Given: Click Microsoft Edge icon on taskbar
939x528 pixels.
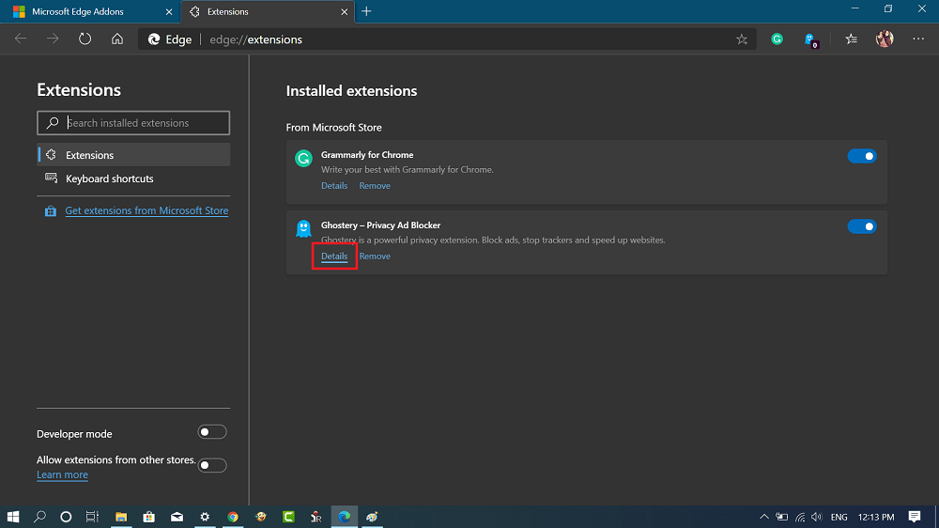Looking at the screenshot, I should [x=345, y=517].
